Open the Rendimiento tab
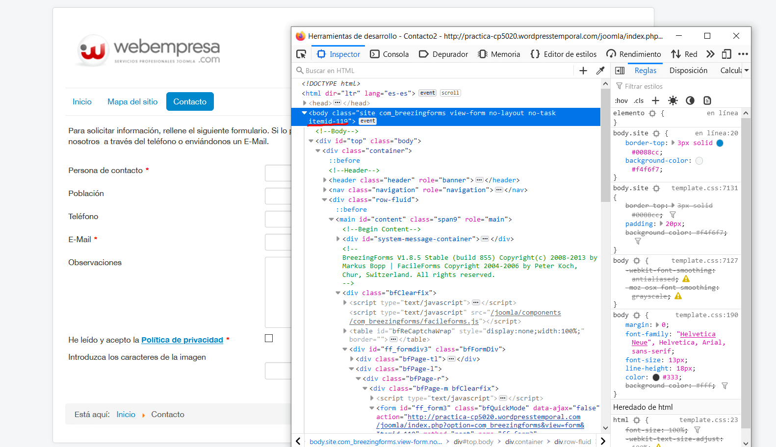Screen dimensions: 776x447 click(x=634, y=54)
